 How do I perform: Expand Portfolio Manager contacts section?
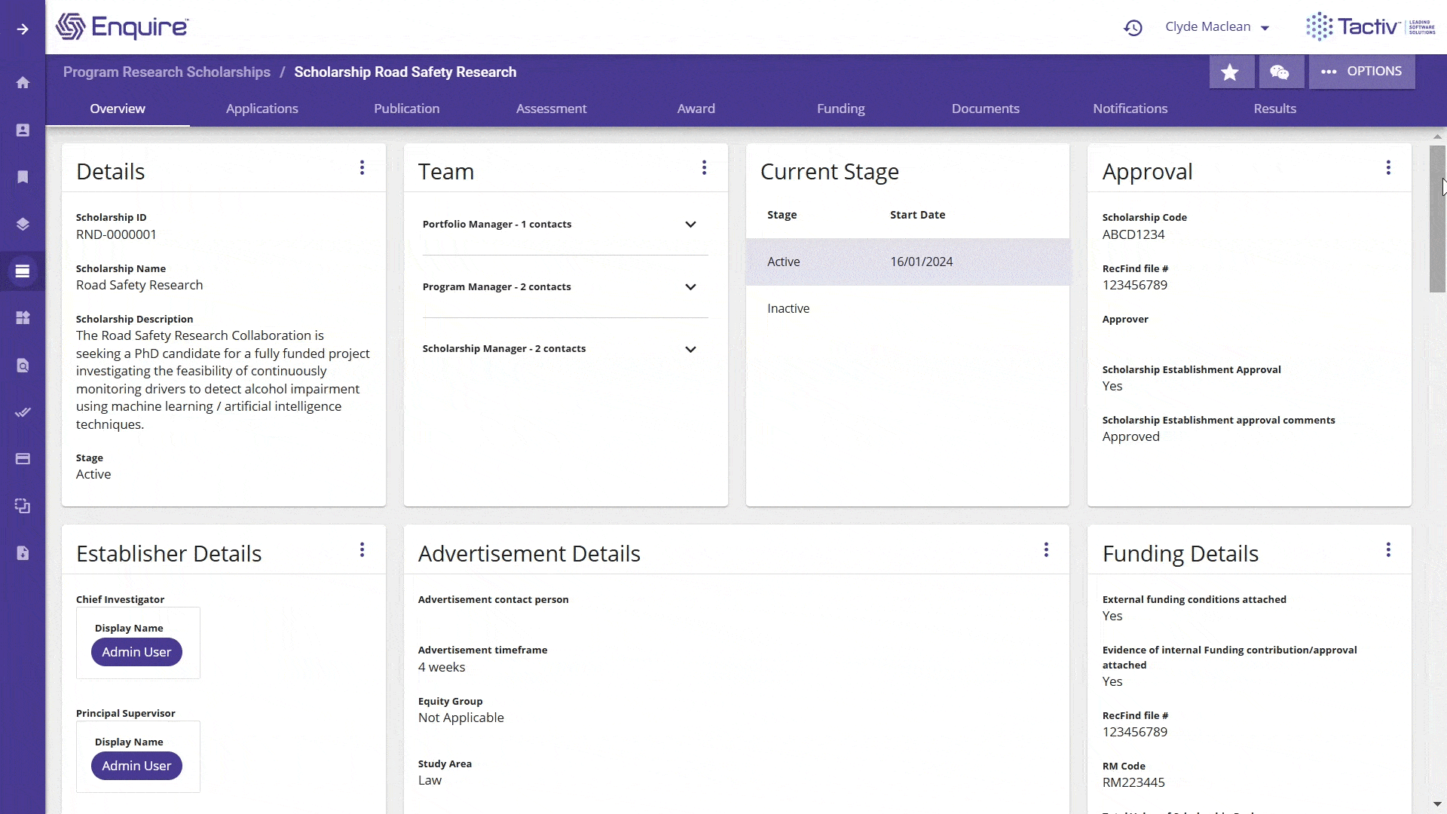pos(690,225)
